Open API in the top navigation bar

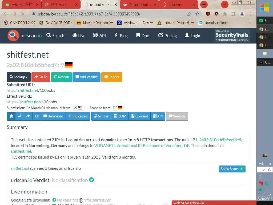pos(99,36)
